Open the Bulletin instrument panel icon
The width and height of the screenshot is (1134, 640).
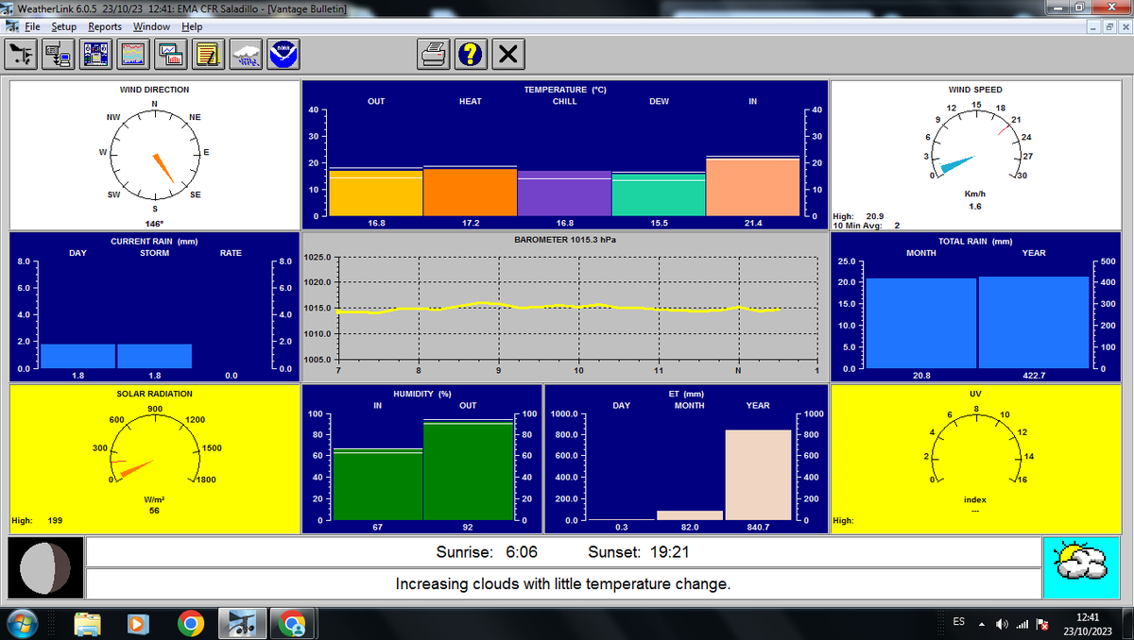pos(96,55)
